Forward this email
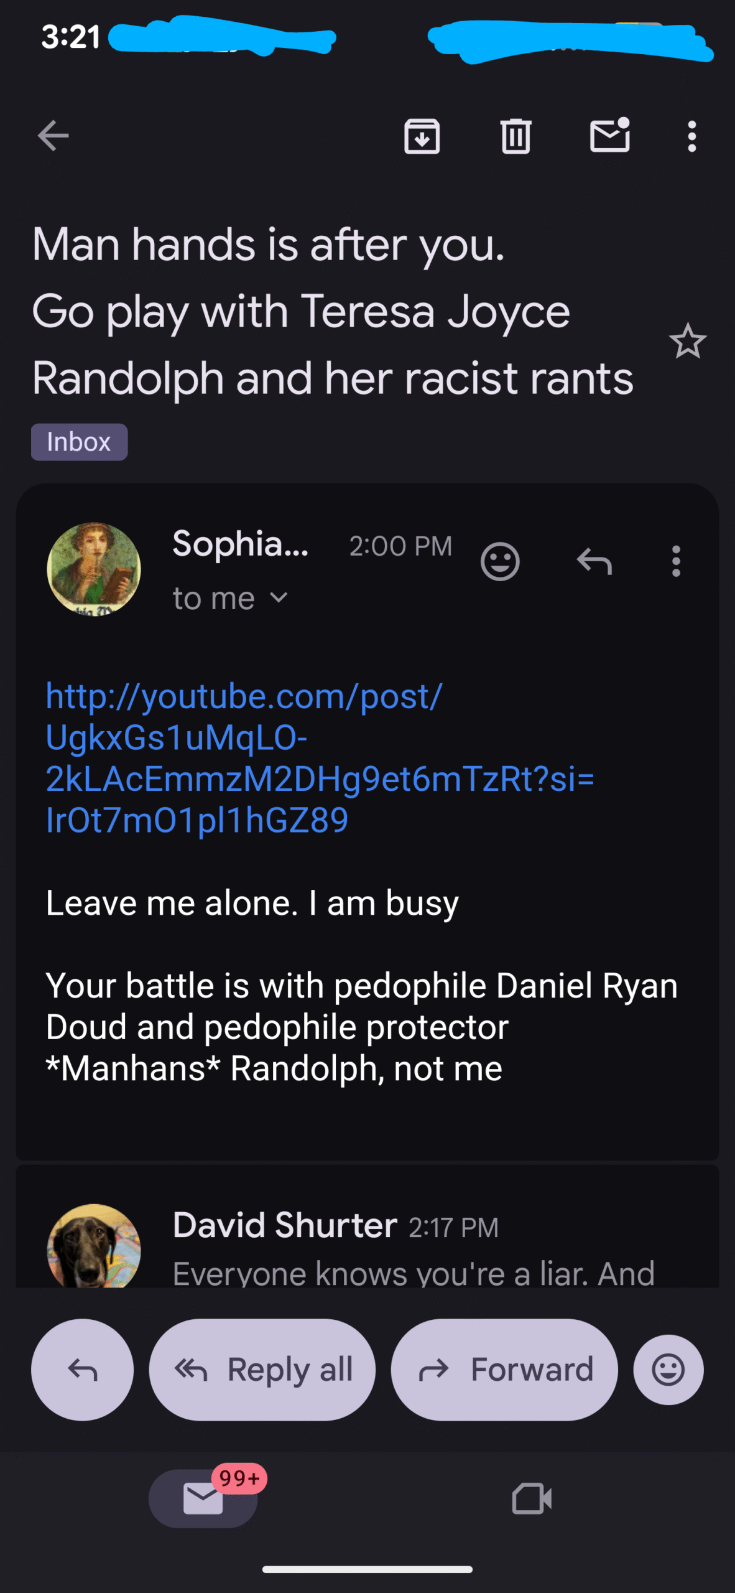This screenshot has height=1593, width=735. (504, 1369)
